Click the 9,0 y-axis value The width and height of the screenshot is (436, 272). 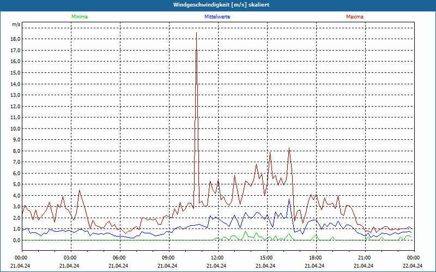[x=16, y=140]
